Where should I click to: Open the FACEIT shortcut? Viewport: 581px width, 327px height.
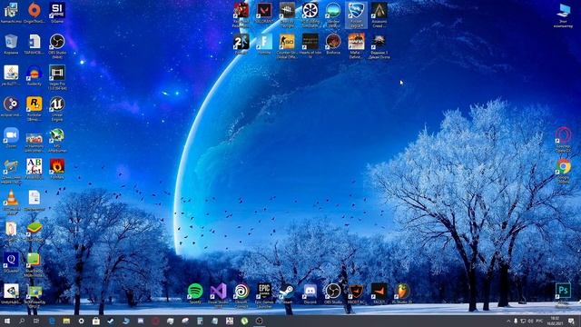point(379,293)
